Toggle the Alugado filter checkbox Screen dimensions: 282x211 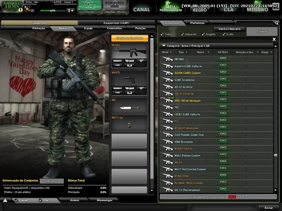(203, 34)
